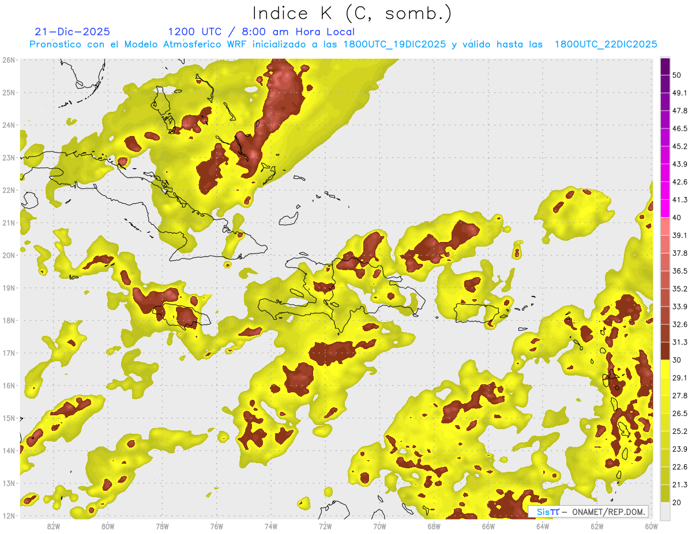Click the "14N" latitude axis label
The width and height of the screenshot is (692, 534).
coord(9,450)
